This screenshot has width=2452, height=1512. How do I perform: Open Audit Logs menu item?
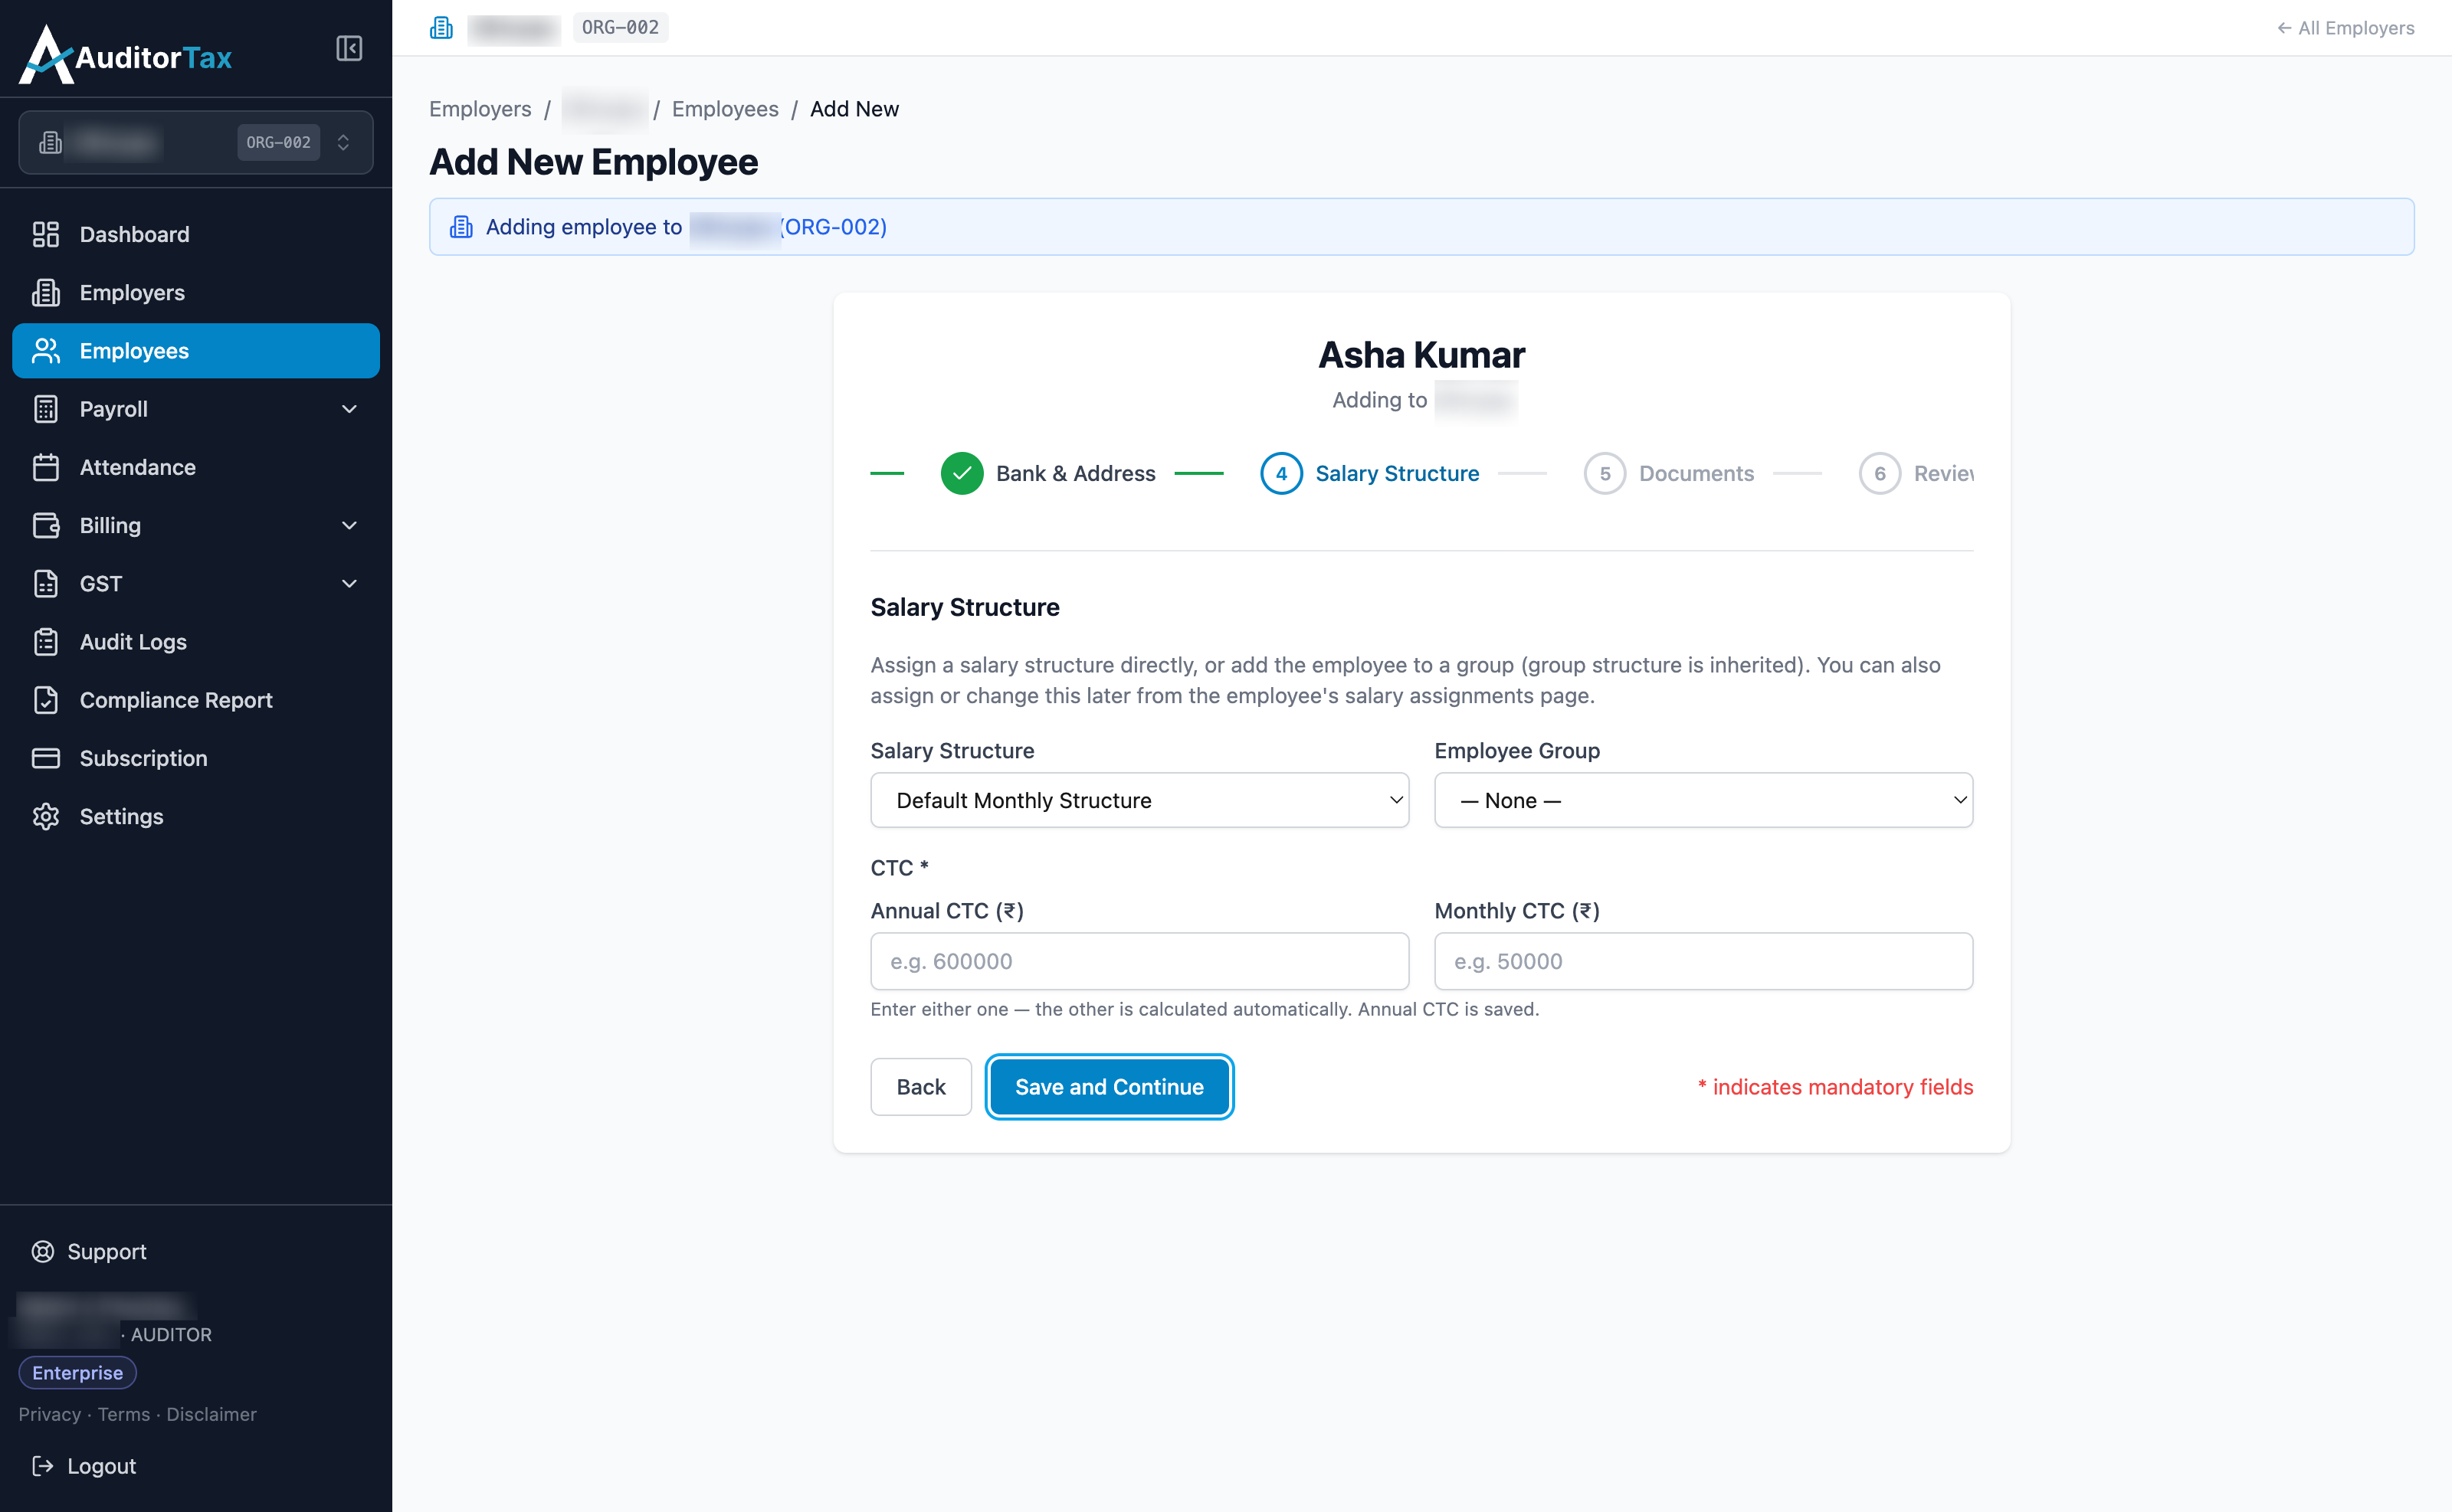tap(196, 642)
